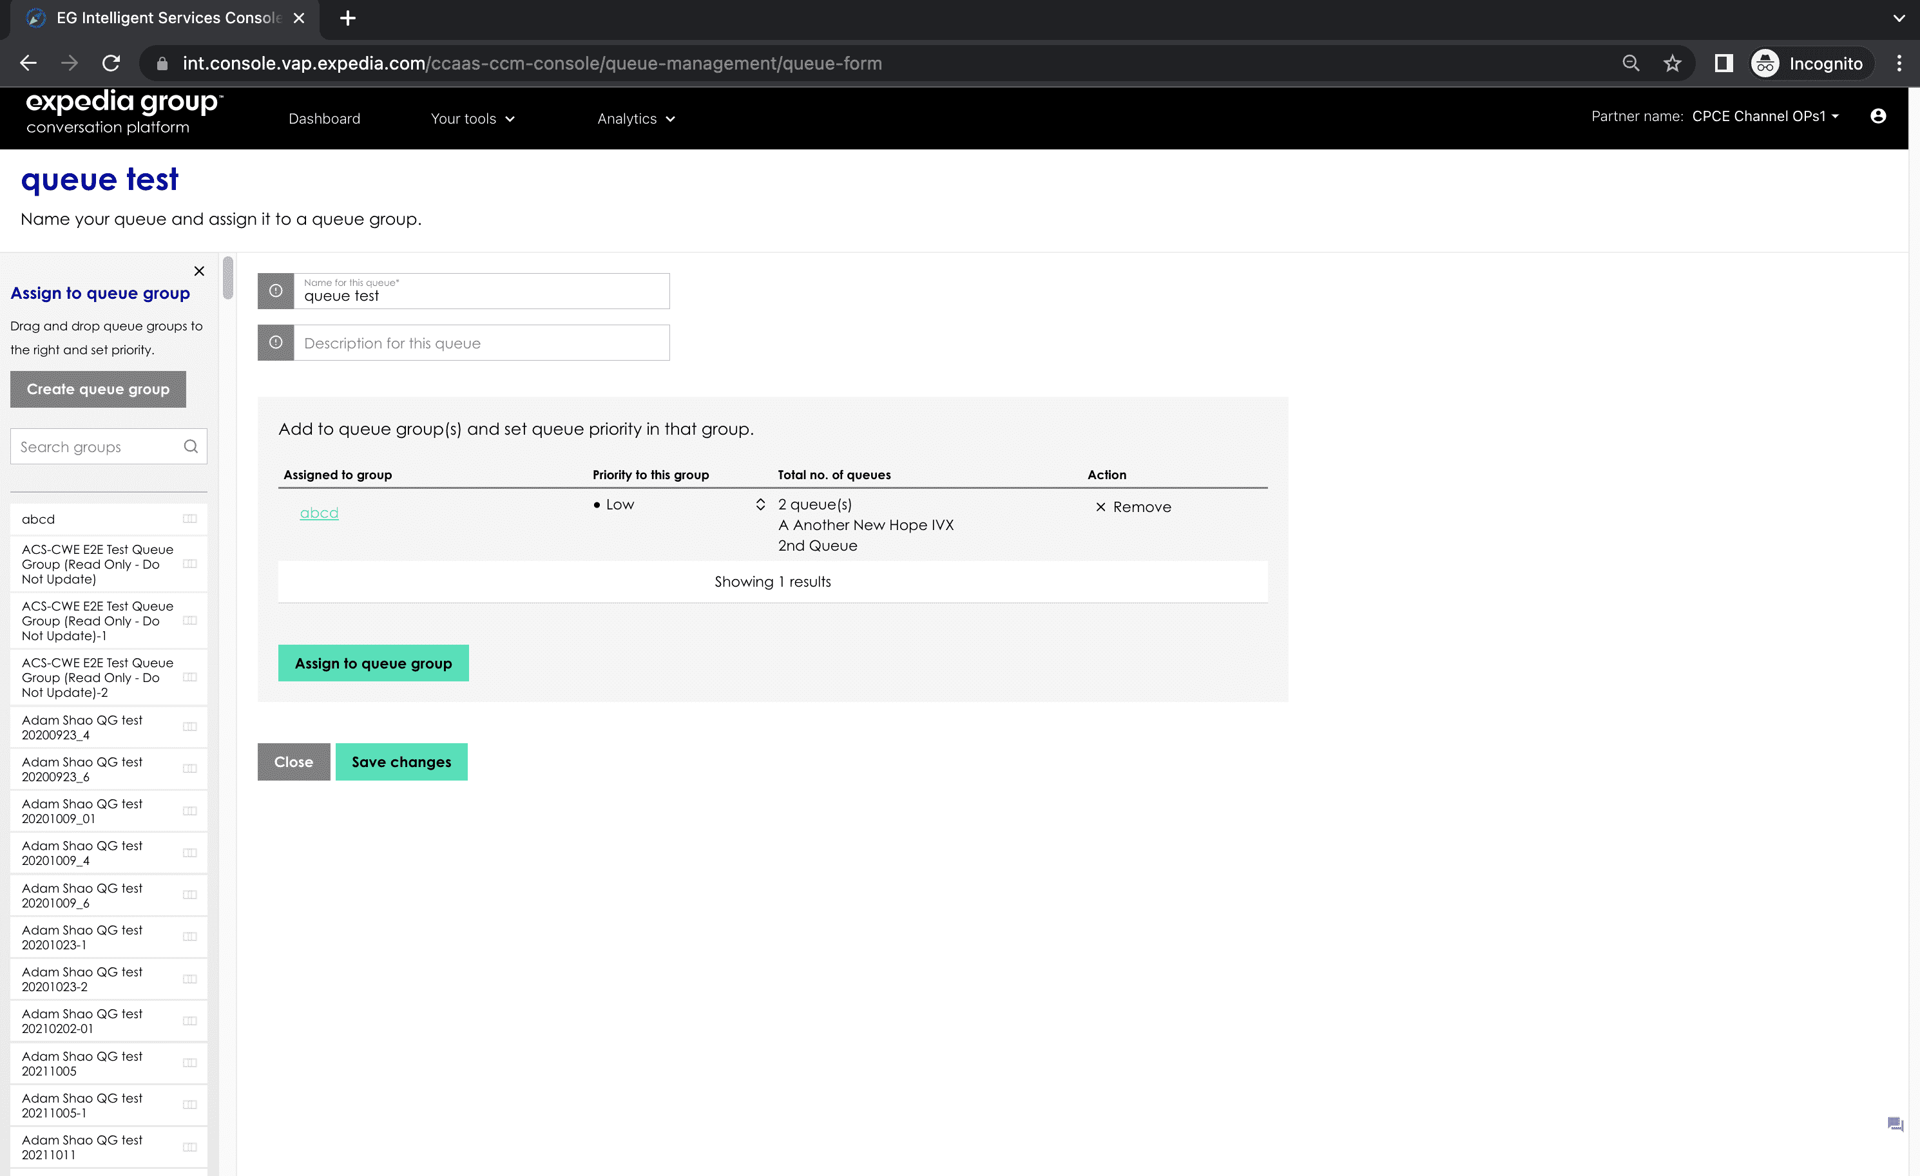Click the priority stepper arrows on abcd row
The height and width of the screenshot is (1176, 1920).
point(760,504)
